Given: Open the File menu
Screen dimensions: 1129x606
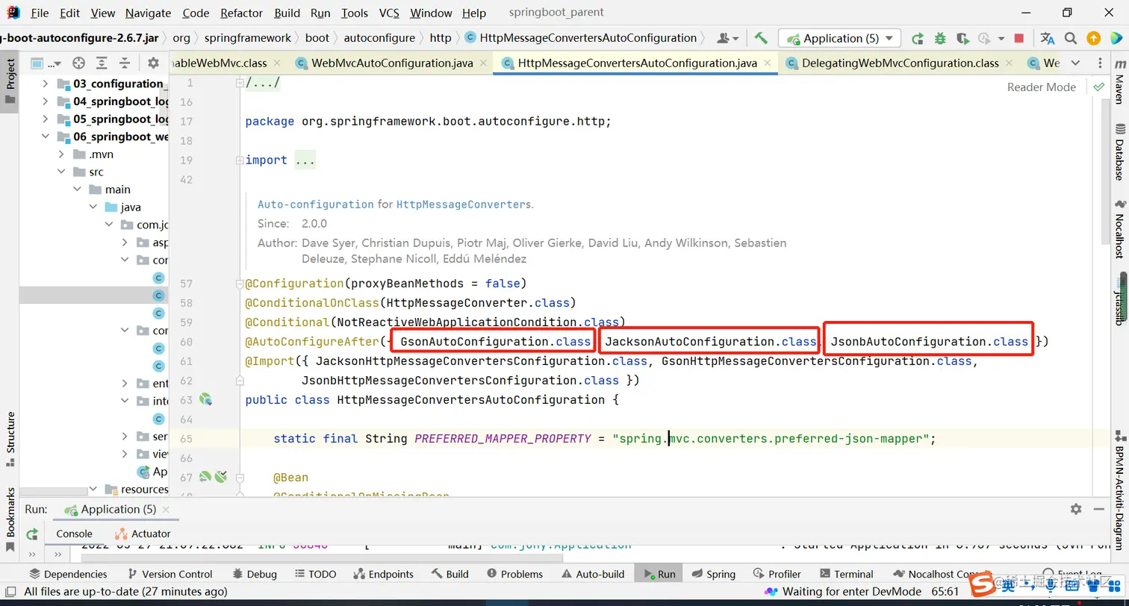Looking at the screenshot, I should 40,13.
